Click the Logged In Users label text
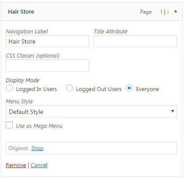 pyautogui.click(x=36, y=89)
